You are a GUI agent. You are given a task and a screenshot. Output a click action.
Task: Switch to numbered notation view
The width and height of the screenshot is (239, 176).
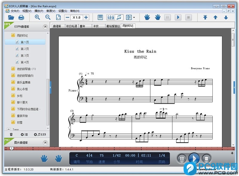pyautogui.click(x=111, y=17)
